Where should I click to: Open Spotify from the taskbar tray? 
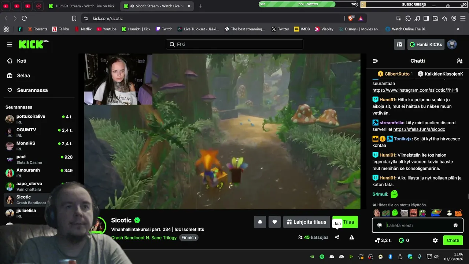tap(322, 257)
